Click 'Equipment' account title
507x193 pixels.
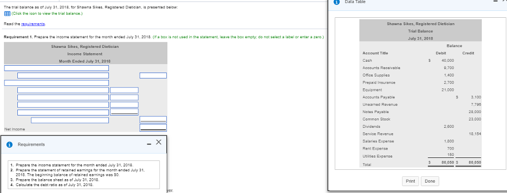pos(372,90)
